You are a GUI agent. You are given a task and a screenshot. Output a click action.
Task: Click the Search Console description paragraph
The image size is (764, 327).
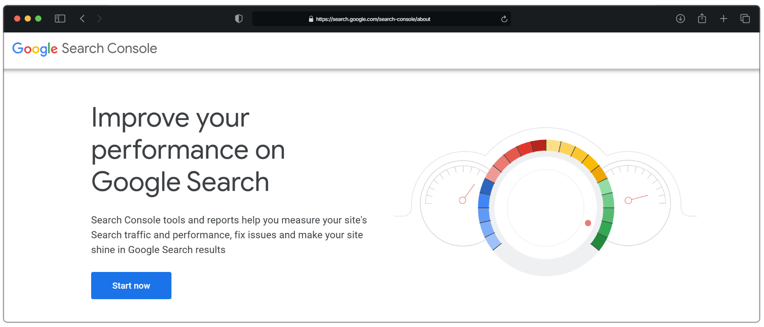tap(229, 235)
